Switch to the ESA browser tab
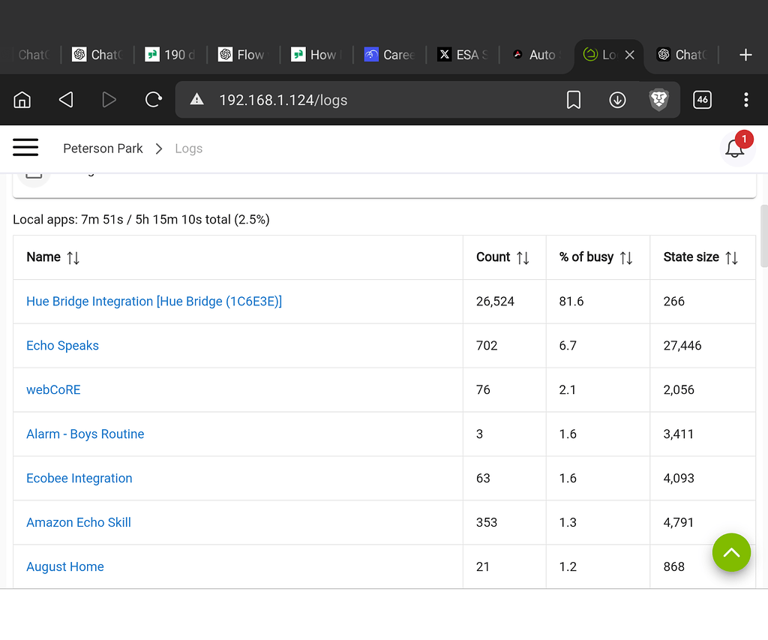Viewport: 768px width, 640px height. coord(463,55)
